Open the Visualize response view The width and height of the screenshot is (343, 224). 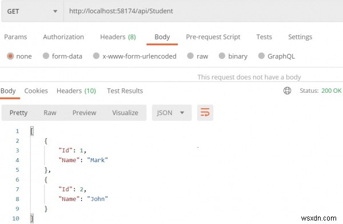(x=125, y=113)
